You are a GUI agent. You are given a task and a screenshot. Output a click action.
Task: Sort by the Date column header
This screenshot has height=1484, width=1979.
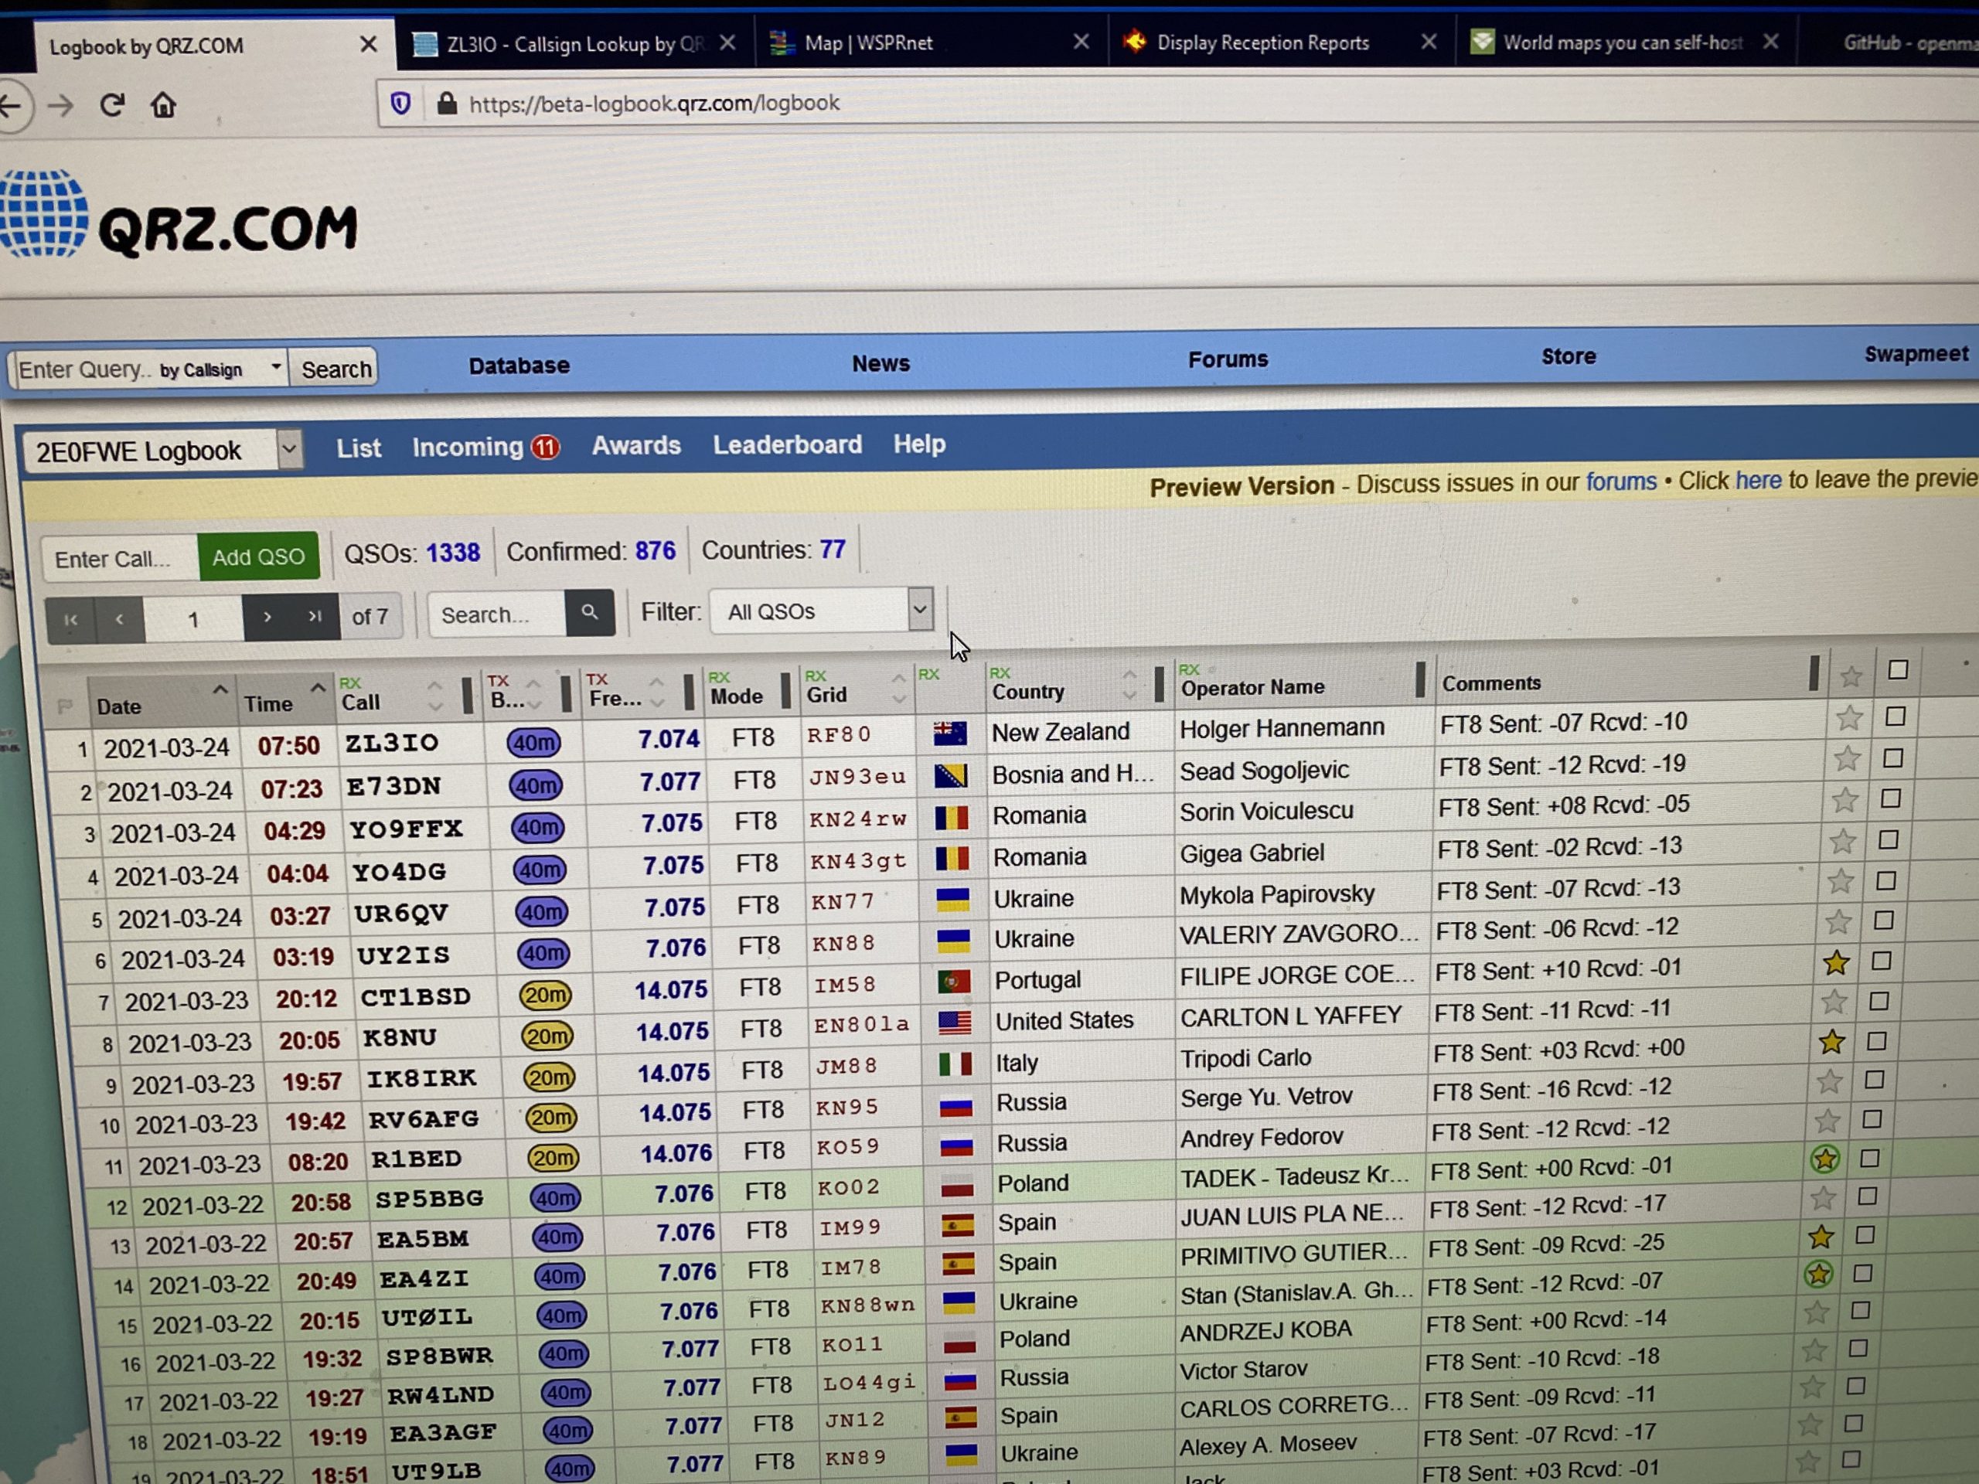click(119, 706)
